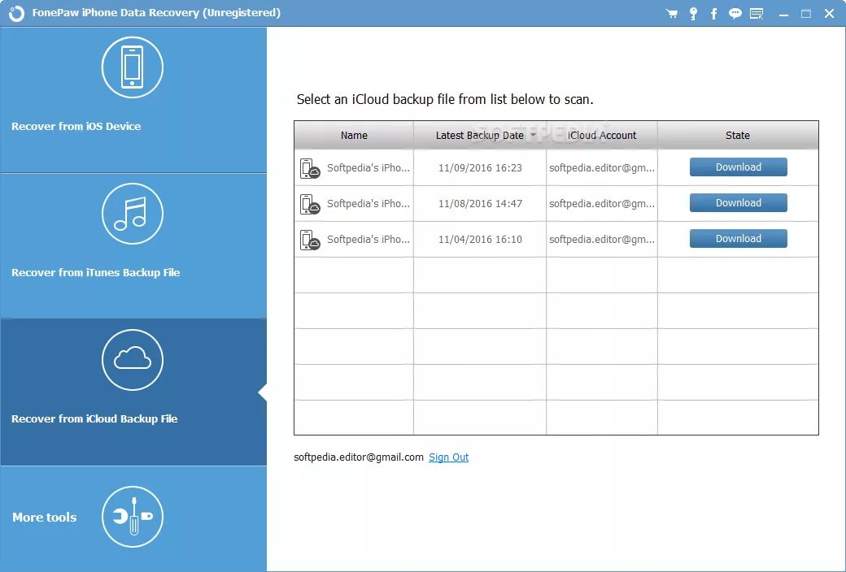This screenshot has width=846, height=572.
Task: Open the Facebook icon in title bar
Action: click(714, 14)
